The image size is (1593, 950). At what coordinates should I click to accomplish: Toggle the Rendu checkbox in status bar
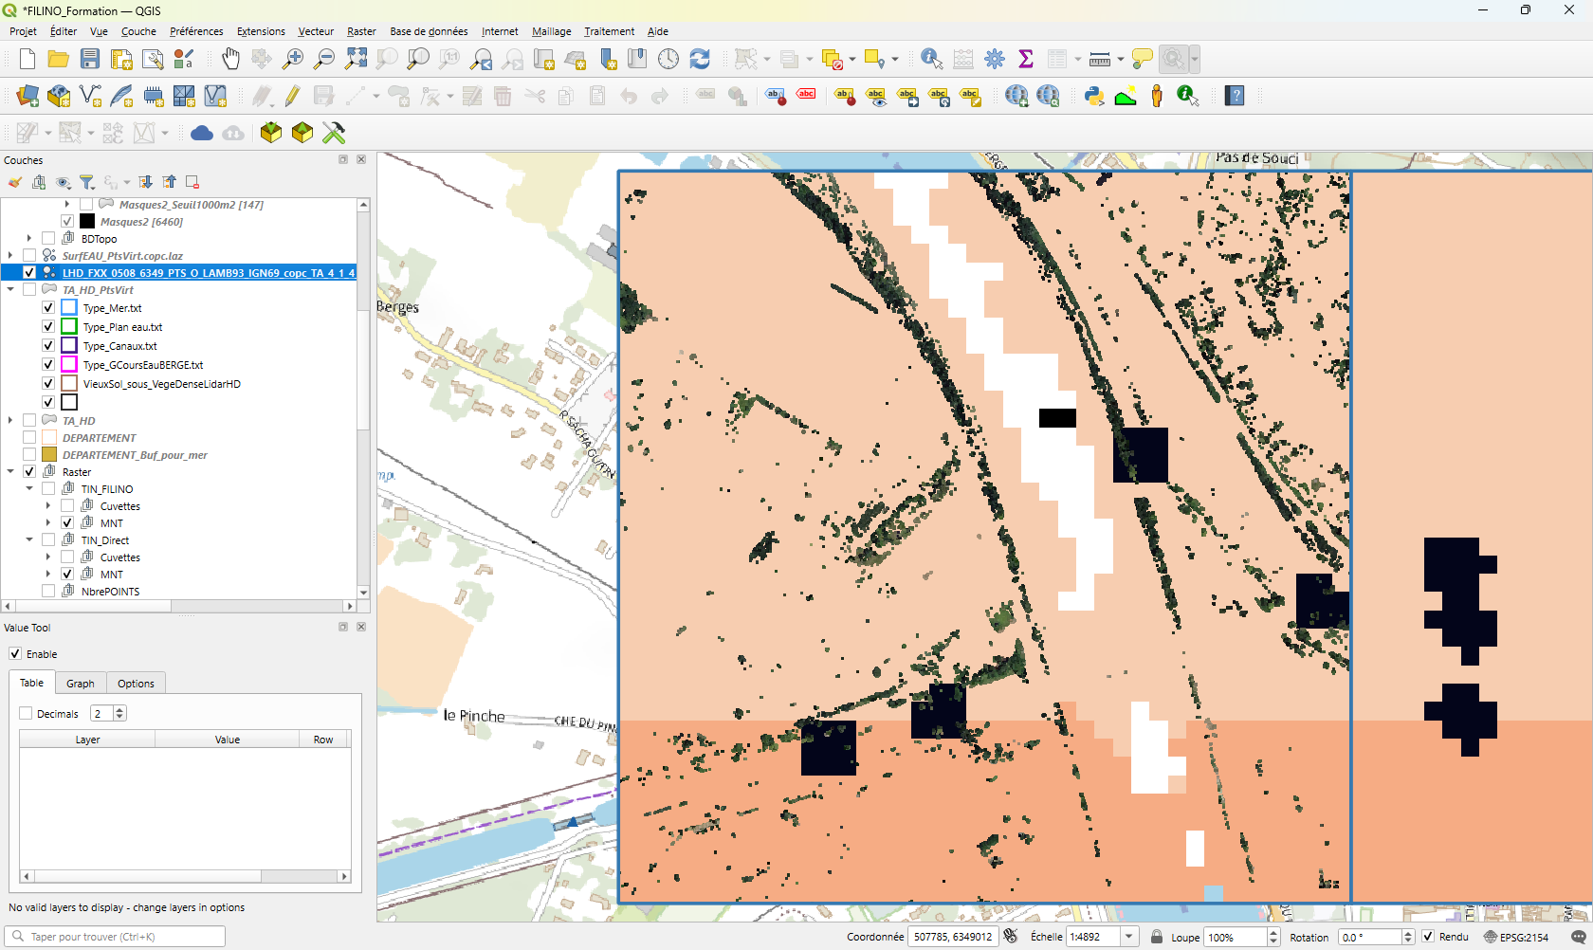tap(1428, 937)
